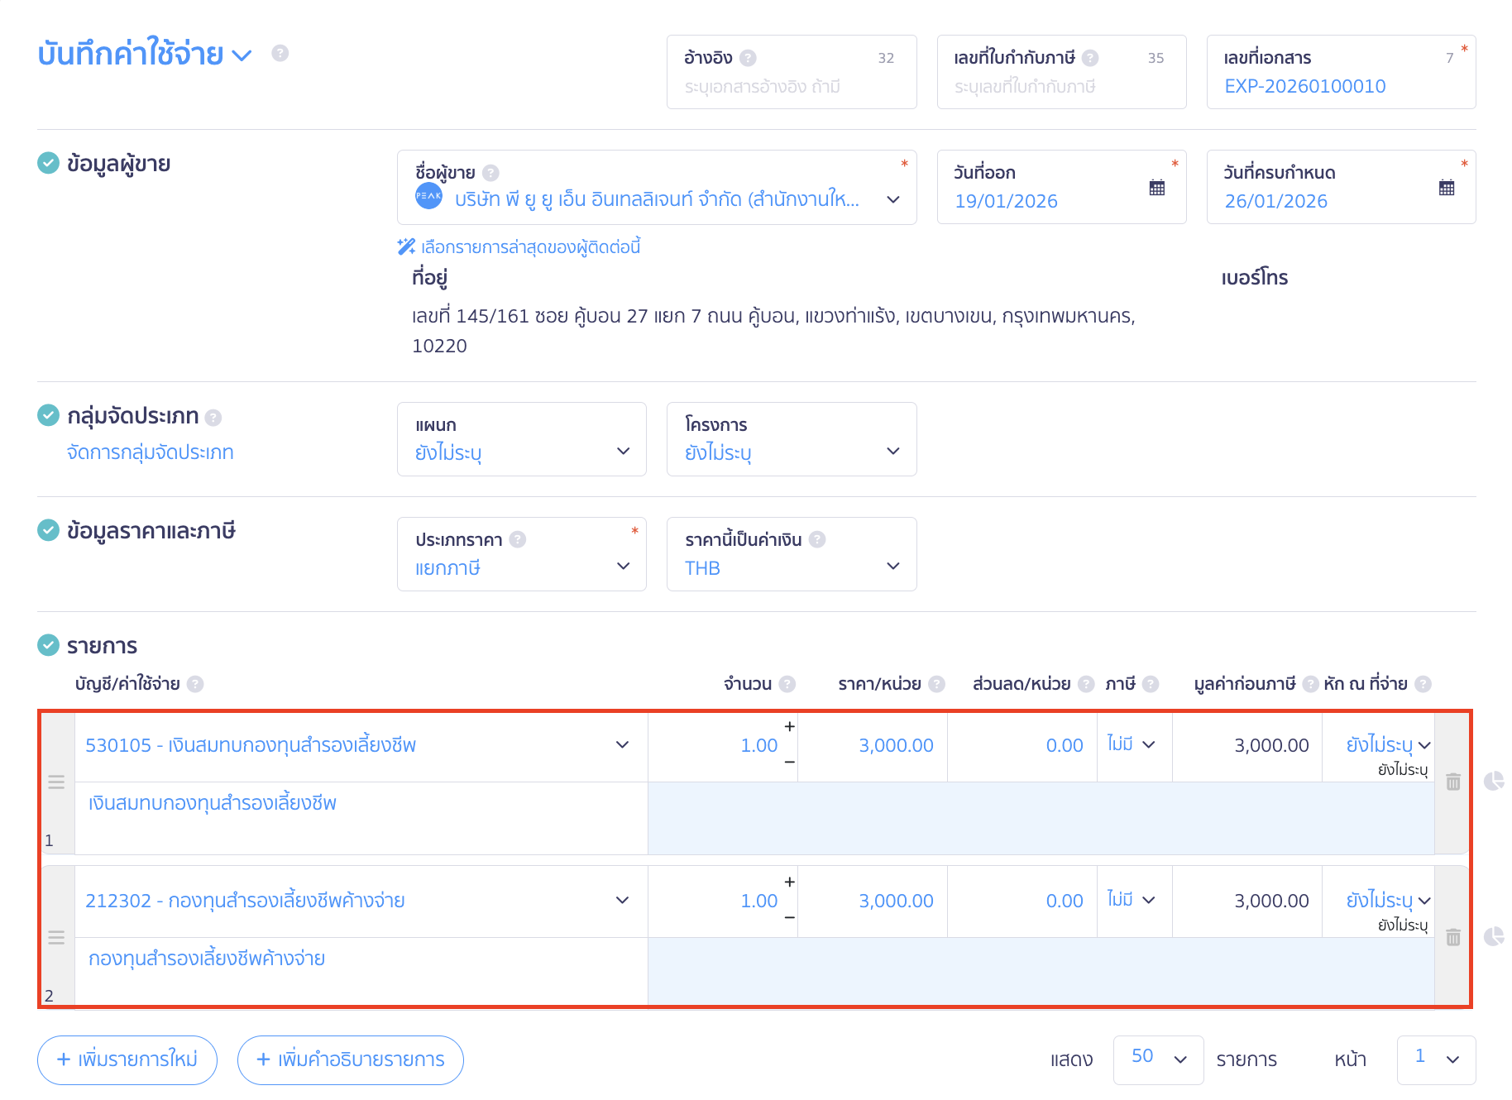Click pie chart icon beside row 2

click(1493, 936)
